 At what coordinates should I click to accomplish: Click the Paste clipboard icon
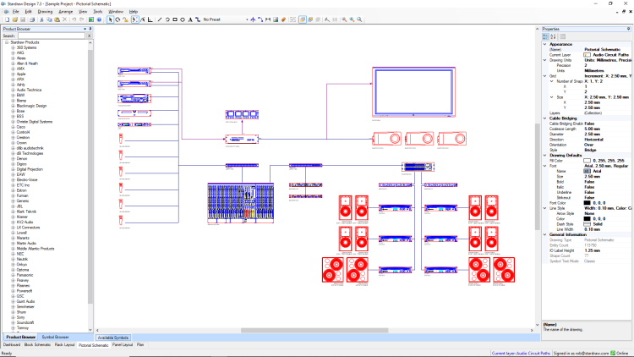[x=57, y=19]
